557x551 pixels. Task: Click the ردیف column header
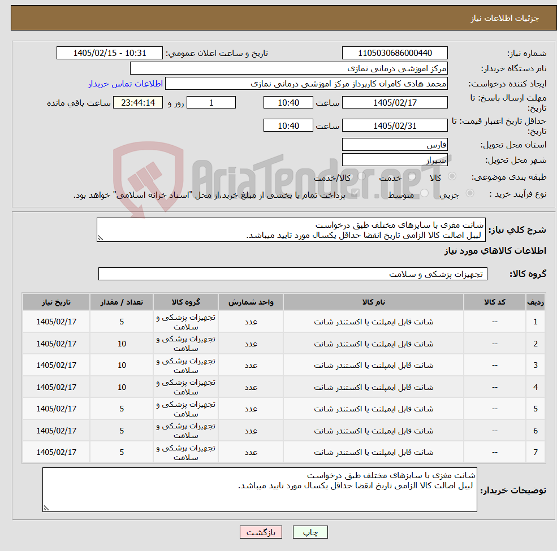(536, 302)
